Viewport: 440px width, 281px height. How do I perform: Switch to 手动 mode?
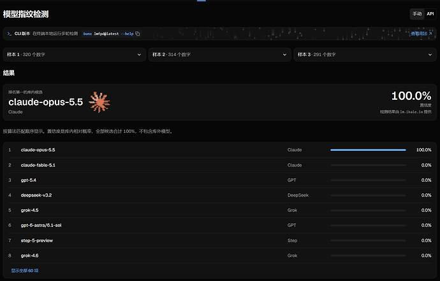417,14
